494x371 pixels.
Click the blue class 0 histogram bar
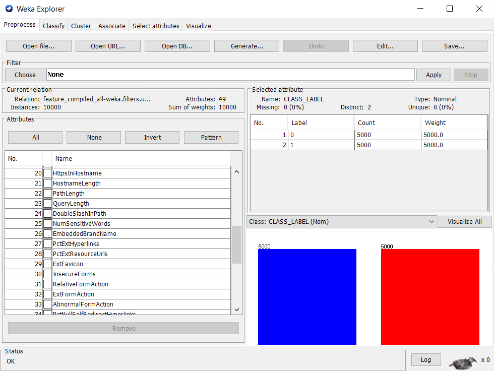307,296
